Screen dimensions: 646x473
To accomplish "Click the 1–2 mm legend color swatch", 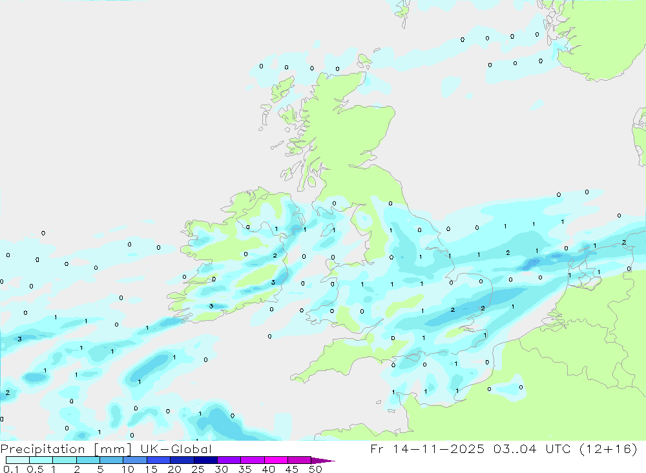I will [65, 460].
